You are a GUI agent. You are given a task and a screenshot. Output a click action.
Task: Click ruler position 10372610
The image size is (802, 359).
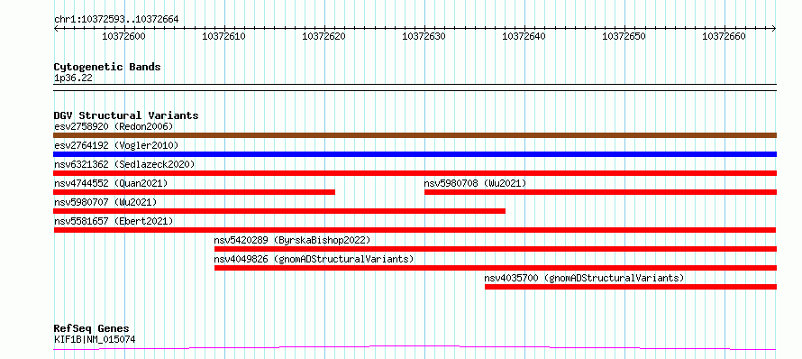(224, 36)
